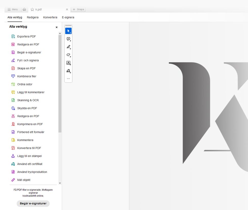Star the k.pdf file as favorite
Image resolution: width=248 pixels, height=210 pixels.
pyautogui.click(x=32, y=10)
